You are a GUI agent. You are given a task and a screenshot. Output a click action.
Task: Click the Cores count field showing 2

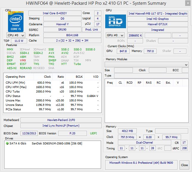[x=97, y=13]
